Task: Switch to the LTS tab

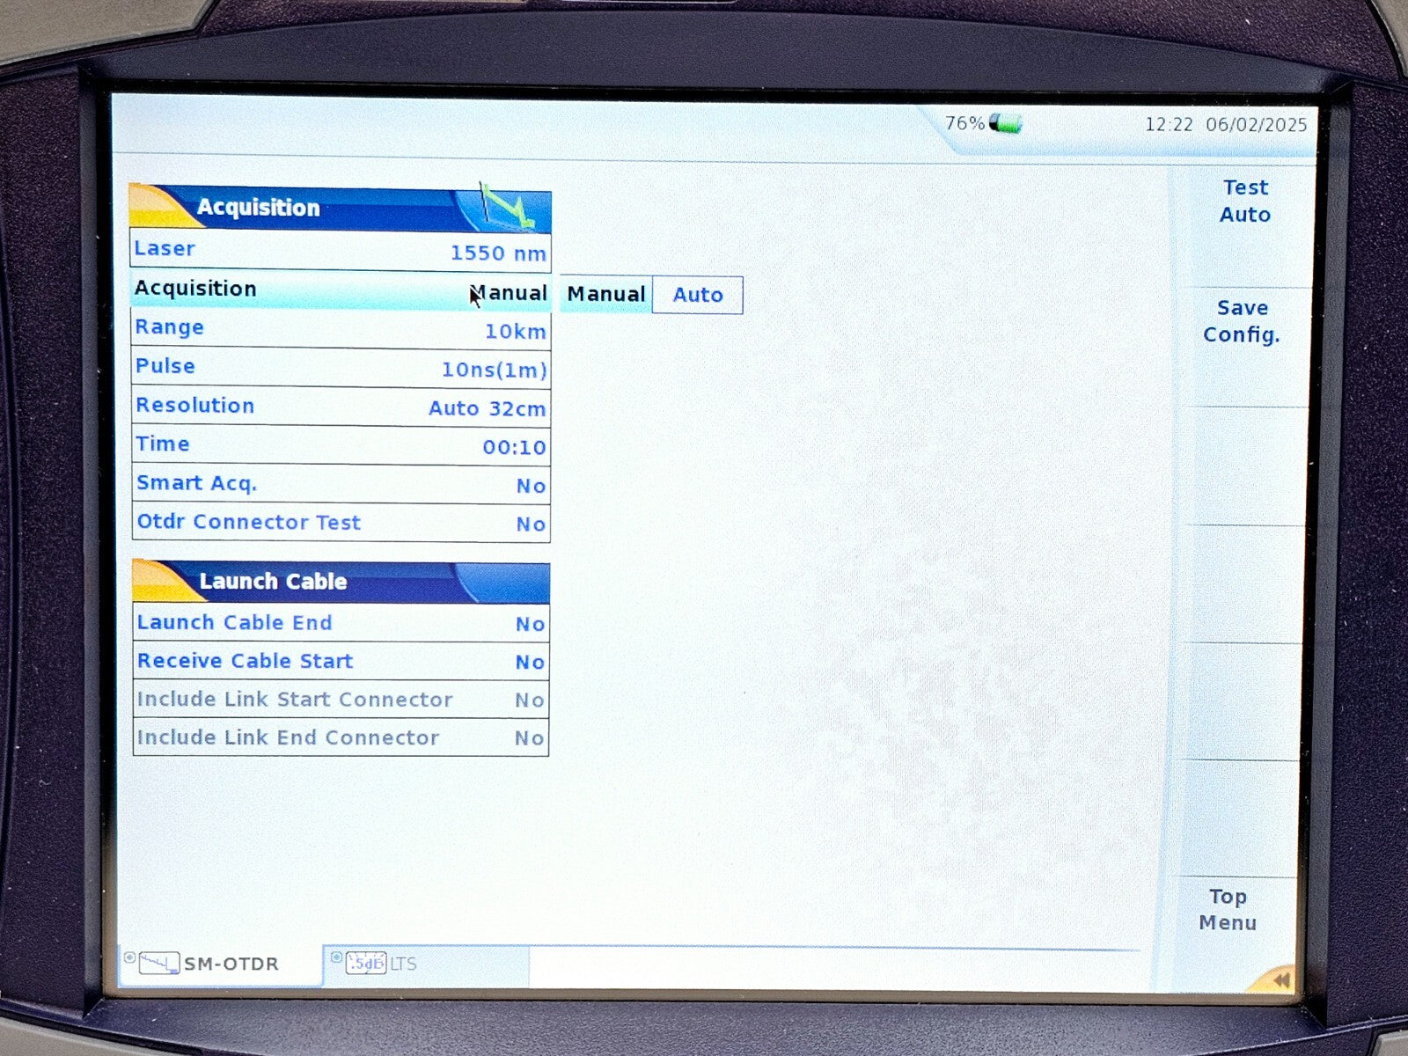Action: coord(404,964)
